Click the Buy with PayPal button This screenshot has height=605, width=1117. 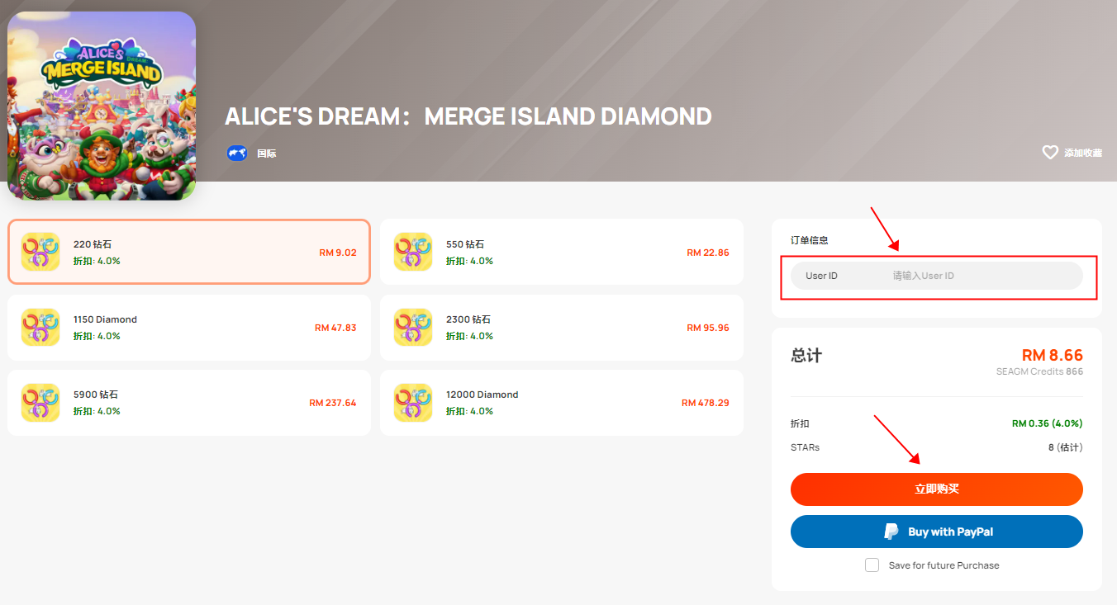(x=937, y=532)
